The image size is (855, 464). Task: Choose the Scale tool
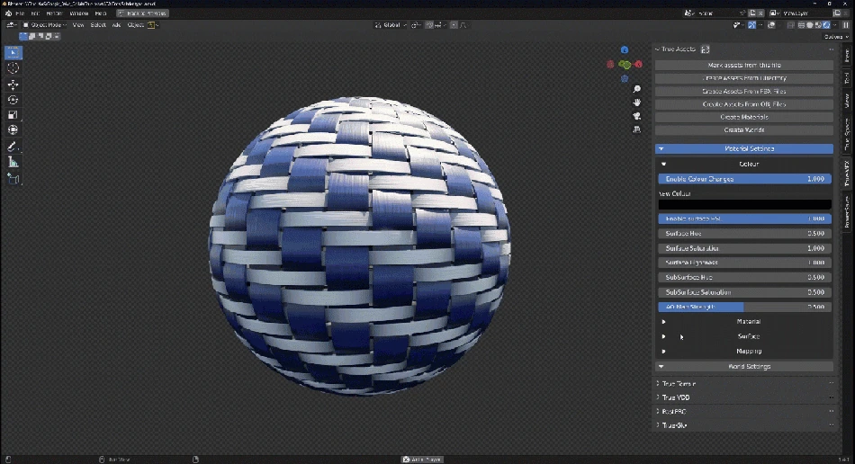coord(13,115)
